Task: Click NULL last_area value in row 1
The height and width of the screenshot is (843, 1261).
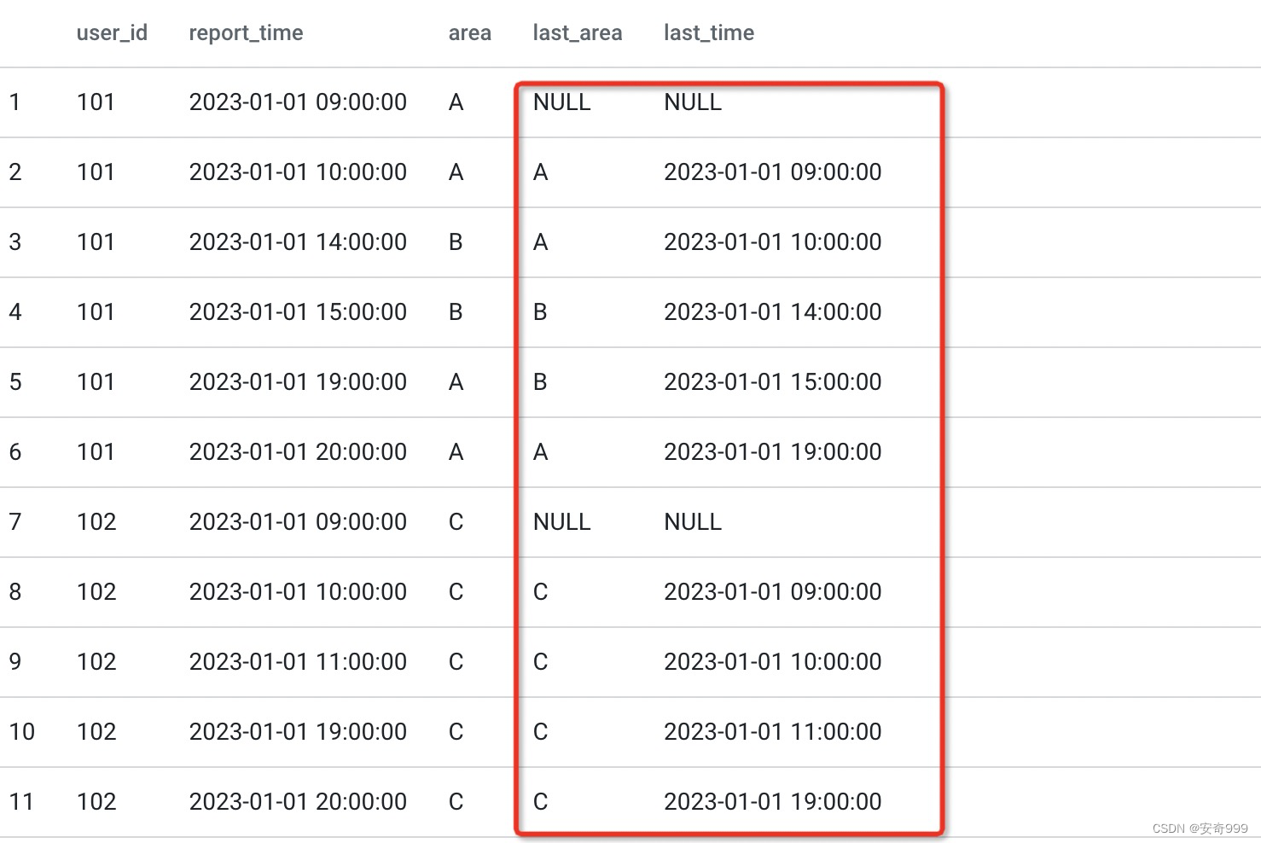Action: (561, 102)
